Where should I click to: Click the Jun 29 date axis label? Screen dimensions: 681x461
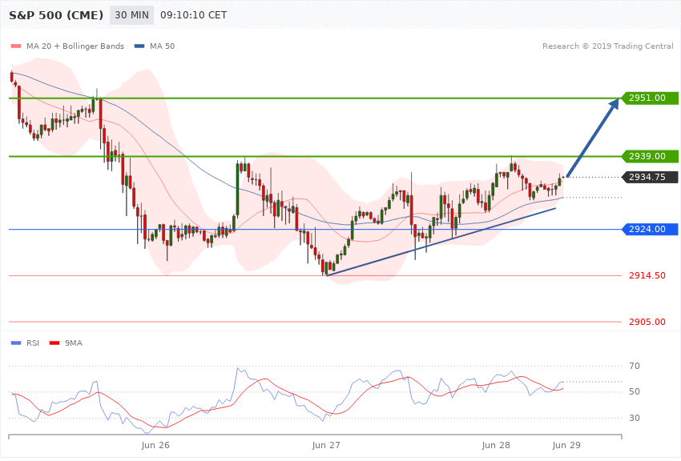pyautogui.click(x=566, y=445)
